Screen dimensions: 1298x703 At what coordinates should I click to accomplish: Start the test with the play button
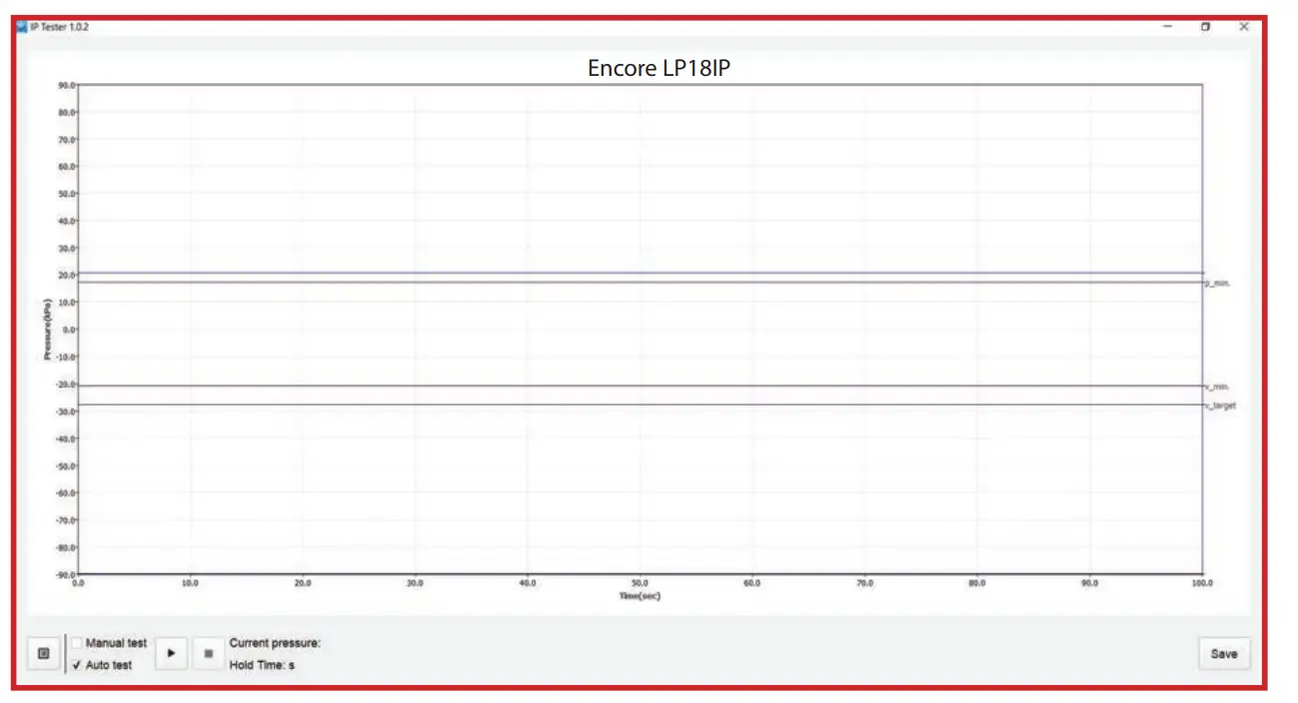click(x=172, y=653)
